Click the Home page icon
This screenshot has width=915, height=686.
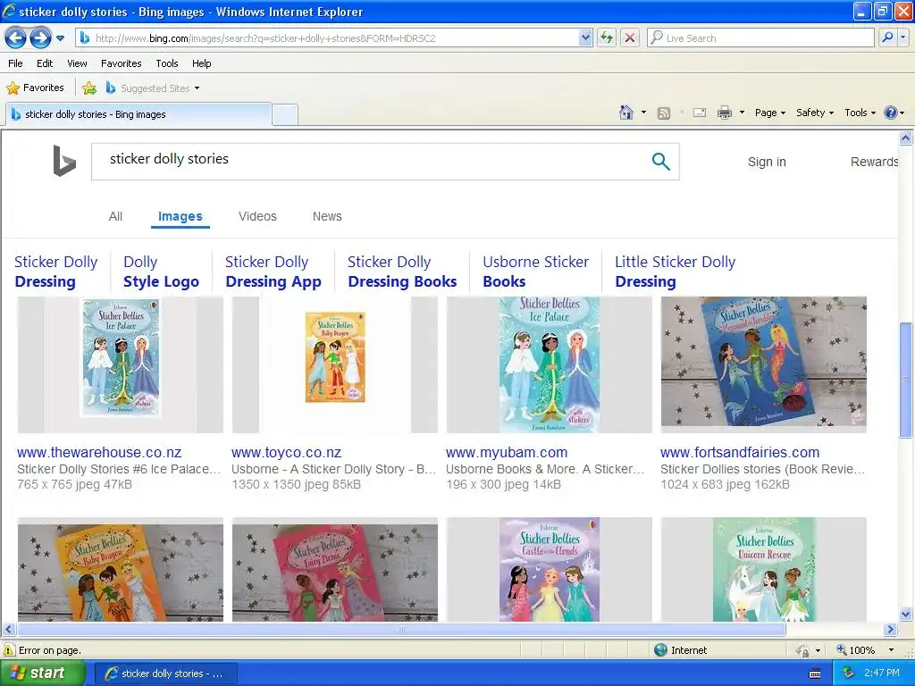click(x=626, y=113)
